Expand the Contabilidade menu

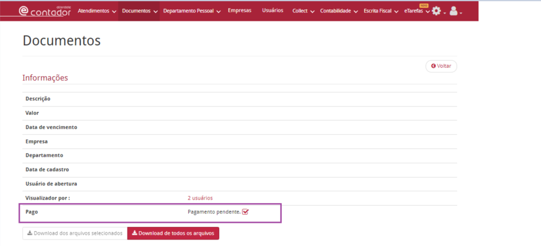click(x=339, y=11)
